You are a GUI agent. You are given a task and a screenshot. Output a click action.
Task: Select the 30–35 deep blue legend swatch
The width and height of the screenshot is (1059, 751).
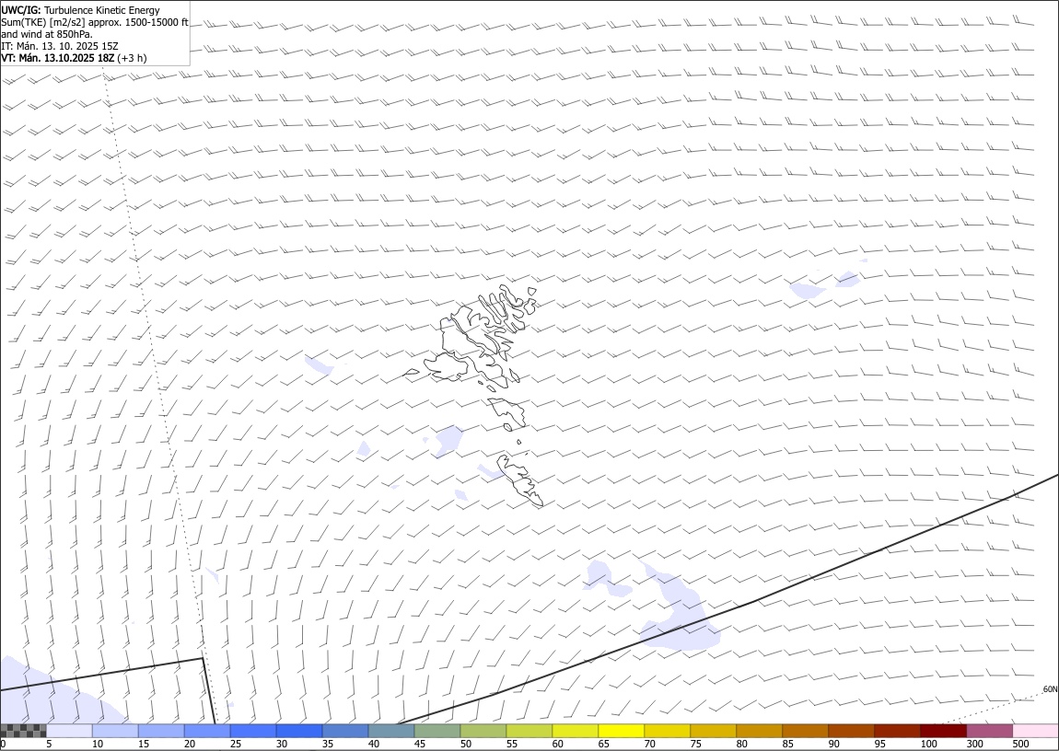coord(299,731)
